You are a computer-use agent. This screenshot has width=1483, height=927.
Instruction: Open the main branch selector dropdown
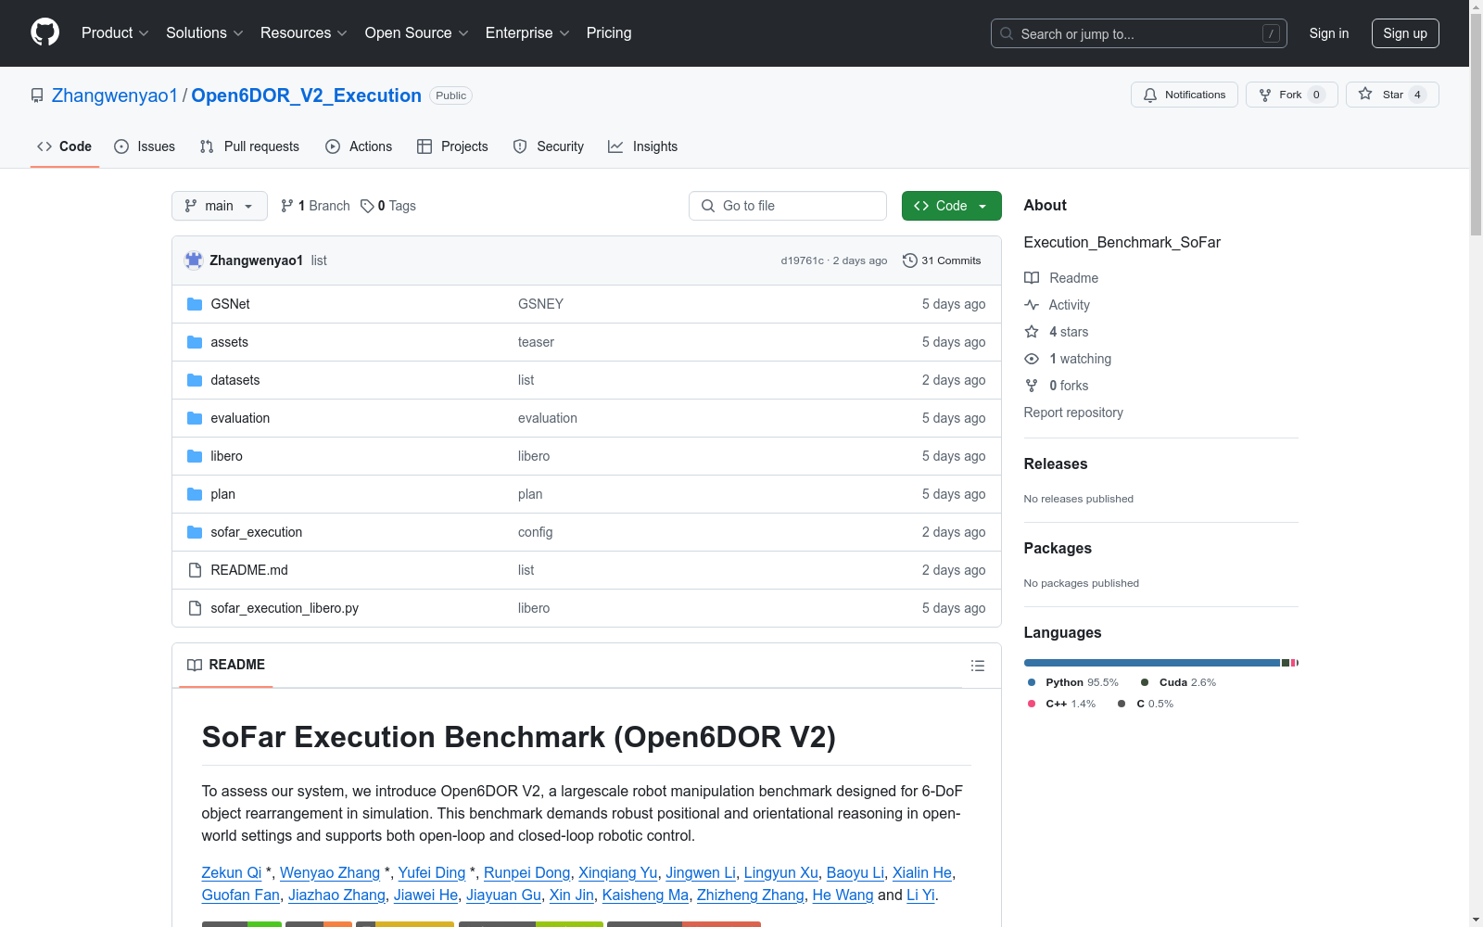[x=220, y=206]
